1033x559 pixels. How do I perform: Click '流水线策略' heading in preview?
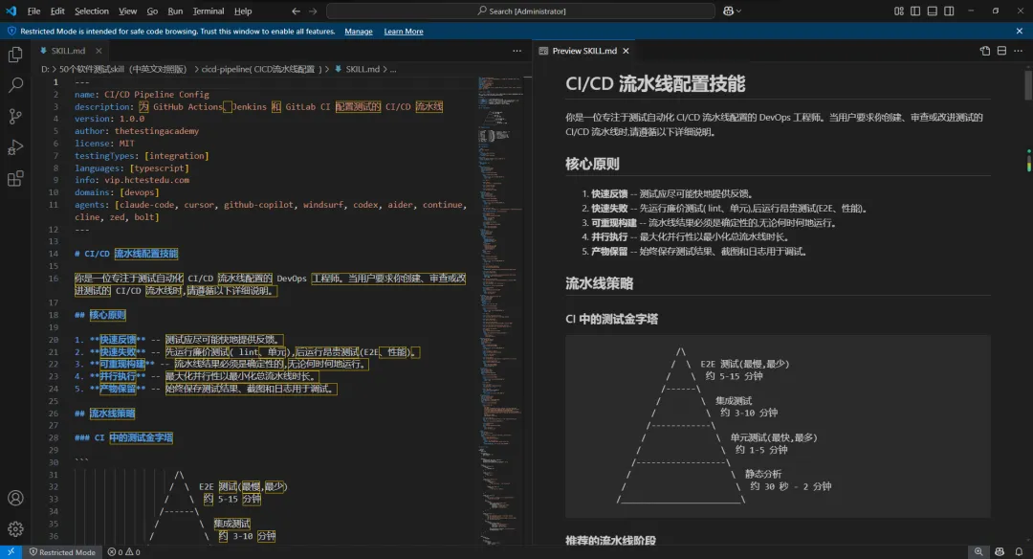[x=599, y=283]
